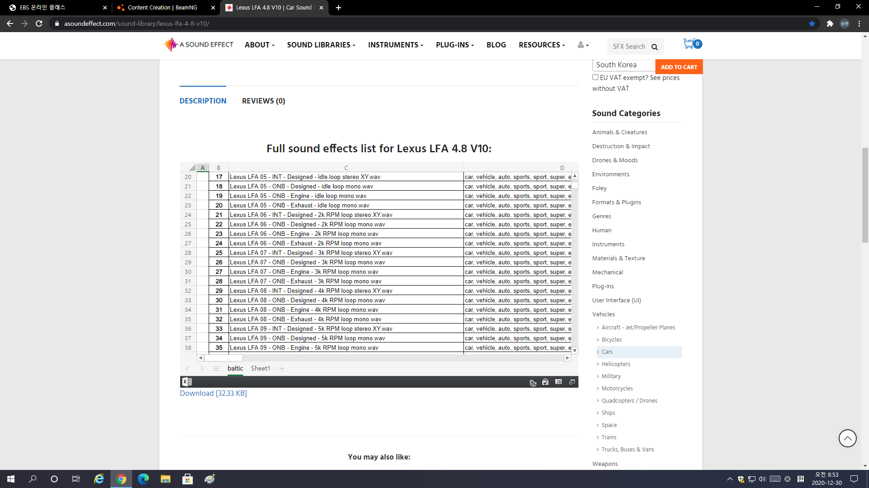Screen dimensions: 869x488
Task: Open Chrome's three-dot menu
Action: point(859,23)
